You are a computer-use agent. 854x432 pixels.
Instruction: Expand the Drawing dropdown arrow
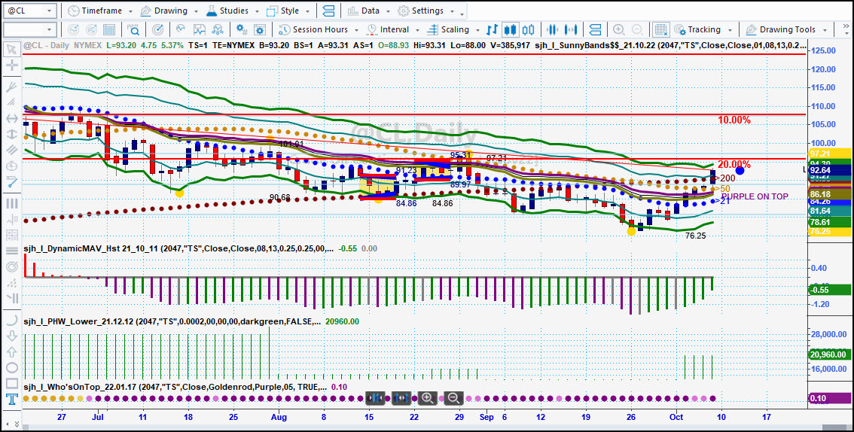[196, 11]
